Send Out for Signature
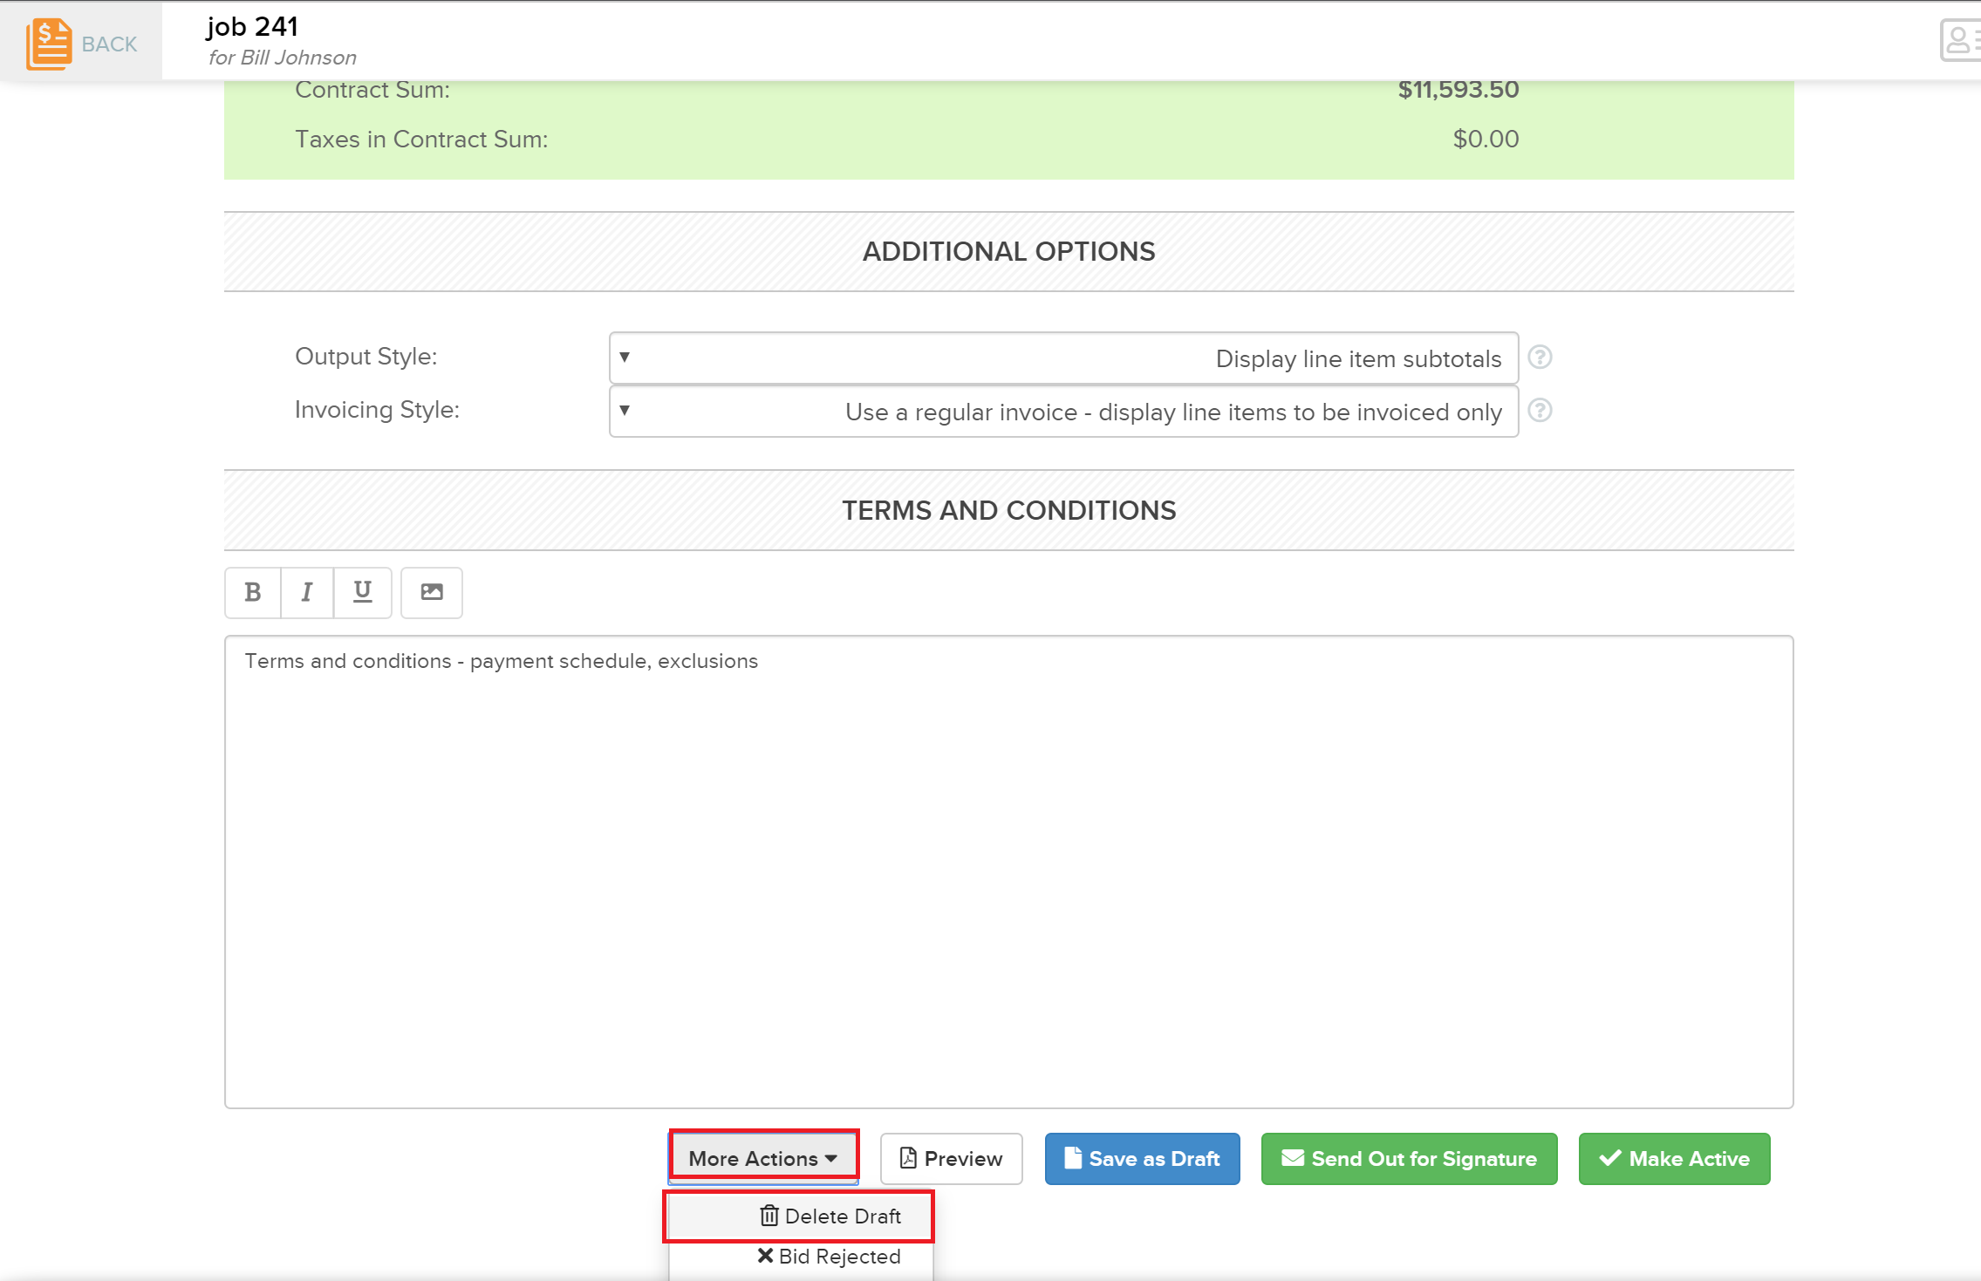The width and height of the screenshot is (1981, 1281). (1410, 1159)
